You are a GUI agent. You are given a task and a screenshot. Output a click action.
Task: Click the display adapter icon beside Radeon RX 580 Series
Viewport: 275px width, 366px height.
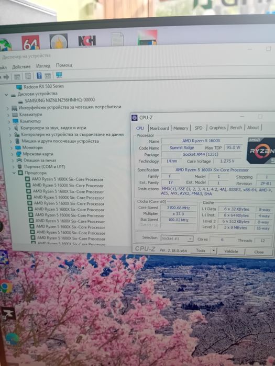coord(19,87)
